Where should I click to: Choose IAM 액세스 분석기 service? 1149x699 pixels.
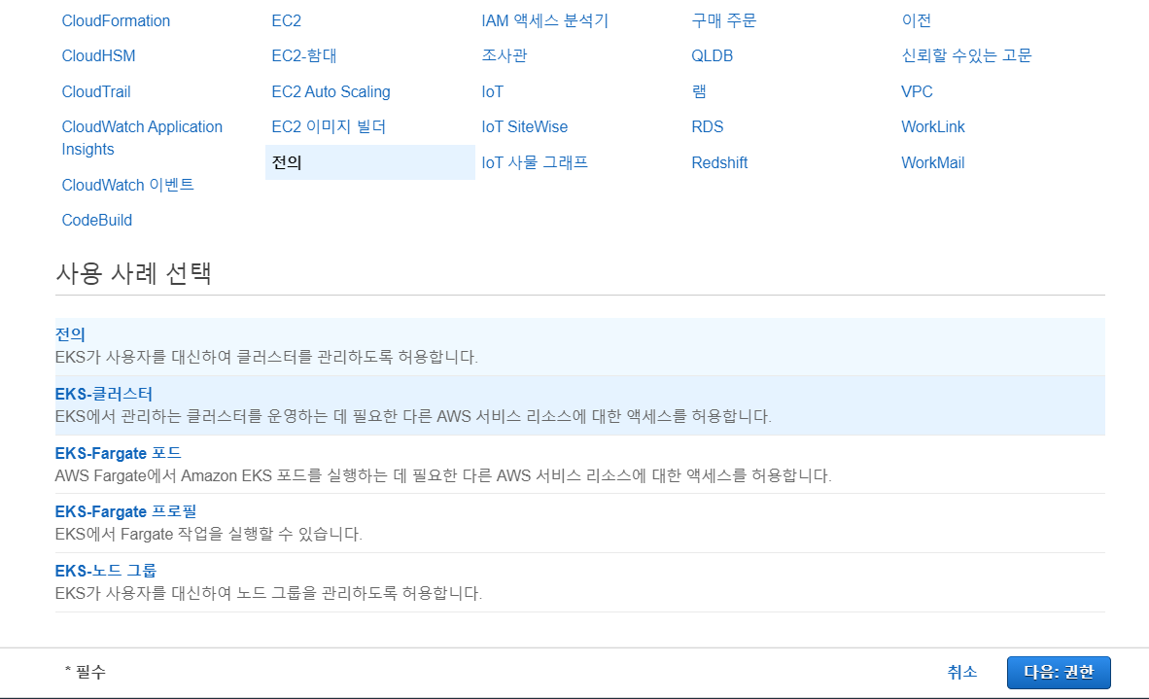(545, 20)
